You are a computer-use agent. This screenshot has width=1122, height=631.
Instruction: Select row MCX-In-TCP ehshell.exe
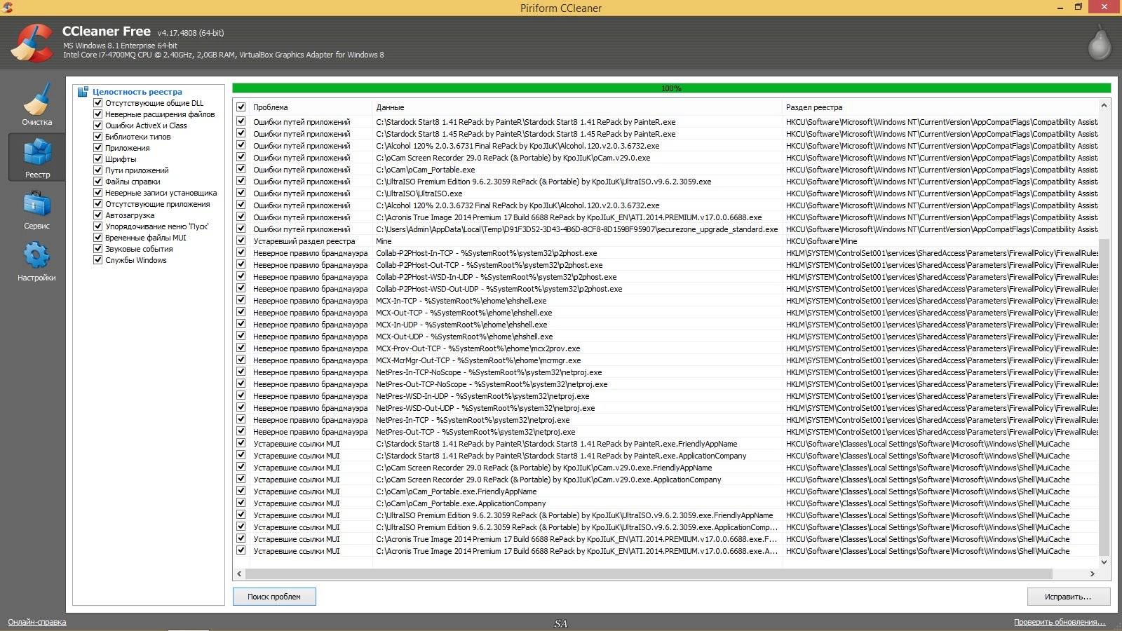666,301
